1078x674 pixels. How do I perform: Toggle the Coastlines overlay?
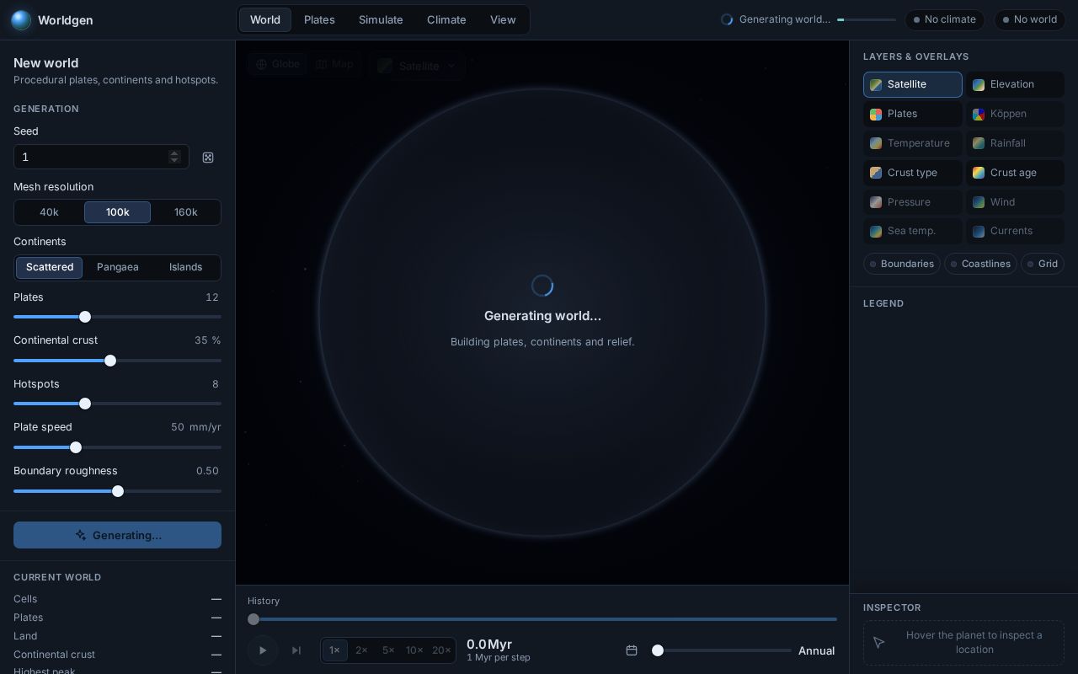point(980,264)
